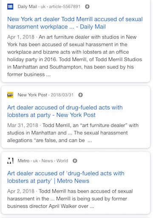The height and width of the screenshot is (218, 153).
Task: Click the New York Post favicon icon
Action: pyautogui.click(x=10, y=95)
